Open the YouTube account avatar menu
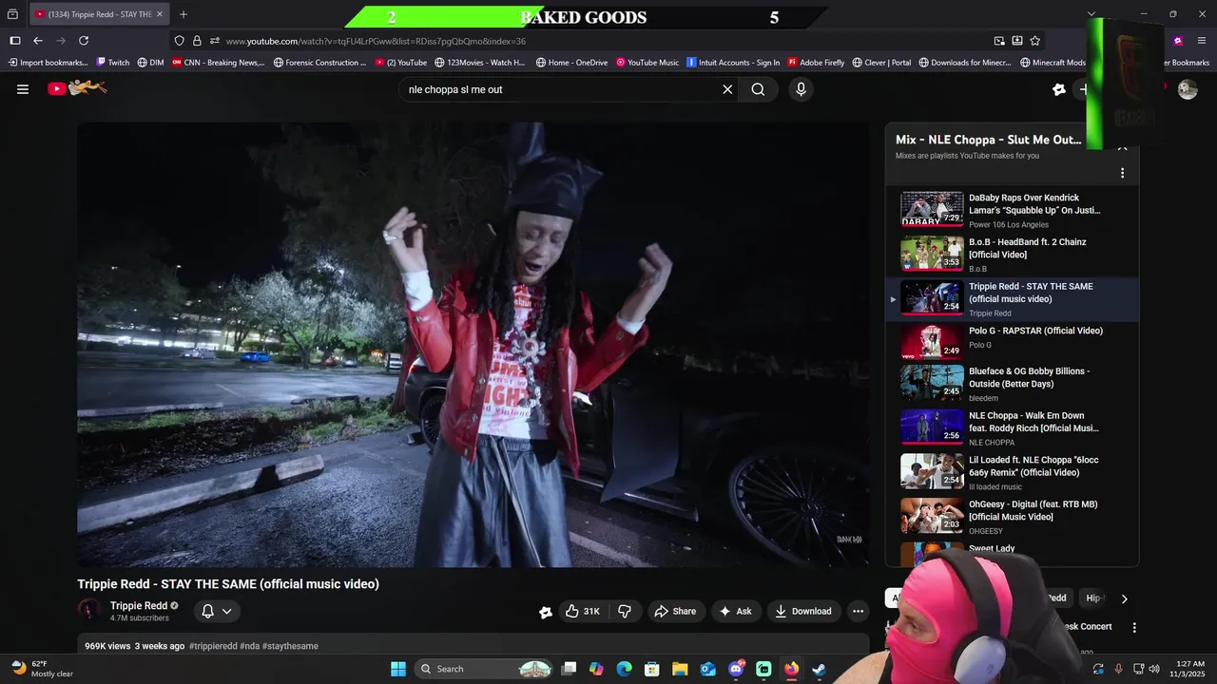Image resolution: width=1217 pixels, height=684 pixels. pyautogui.click(x=1188, y=89)
